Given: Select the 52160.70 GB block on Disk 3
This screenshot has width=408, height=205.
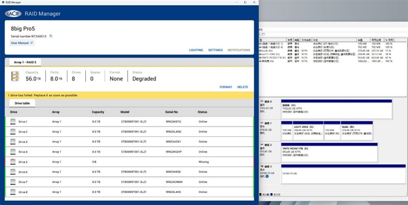Looking at the screenshot, I should 343,174.
